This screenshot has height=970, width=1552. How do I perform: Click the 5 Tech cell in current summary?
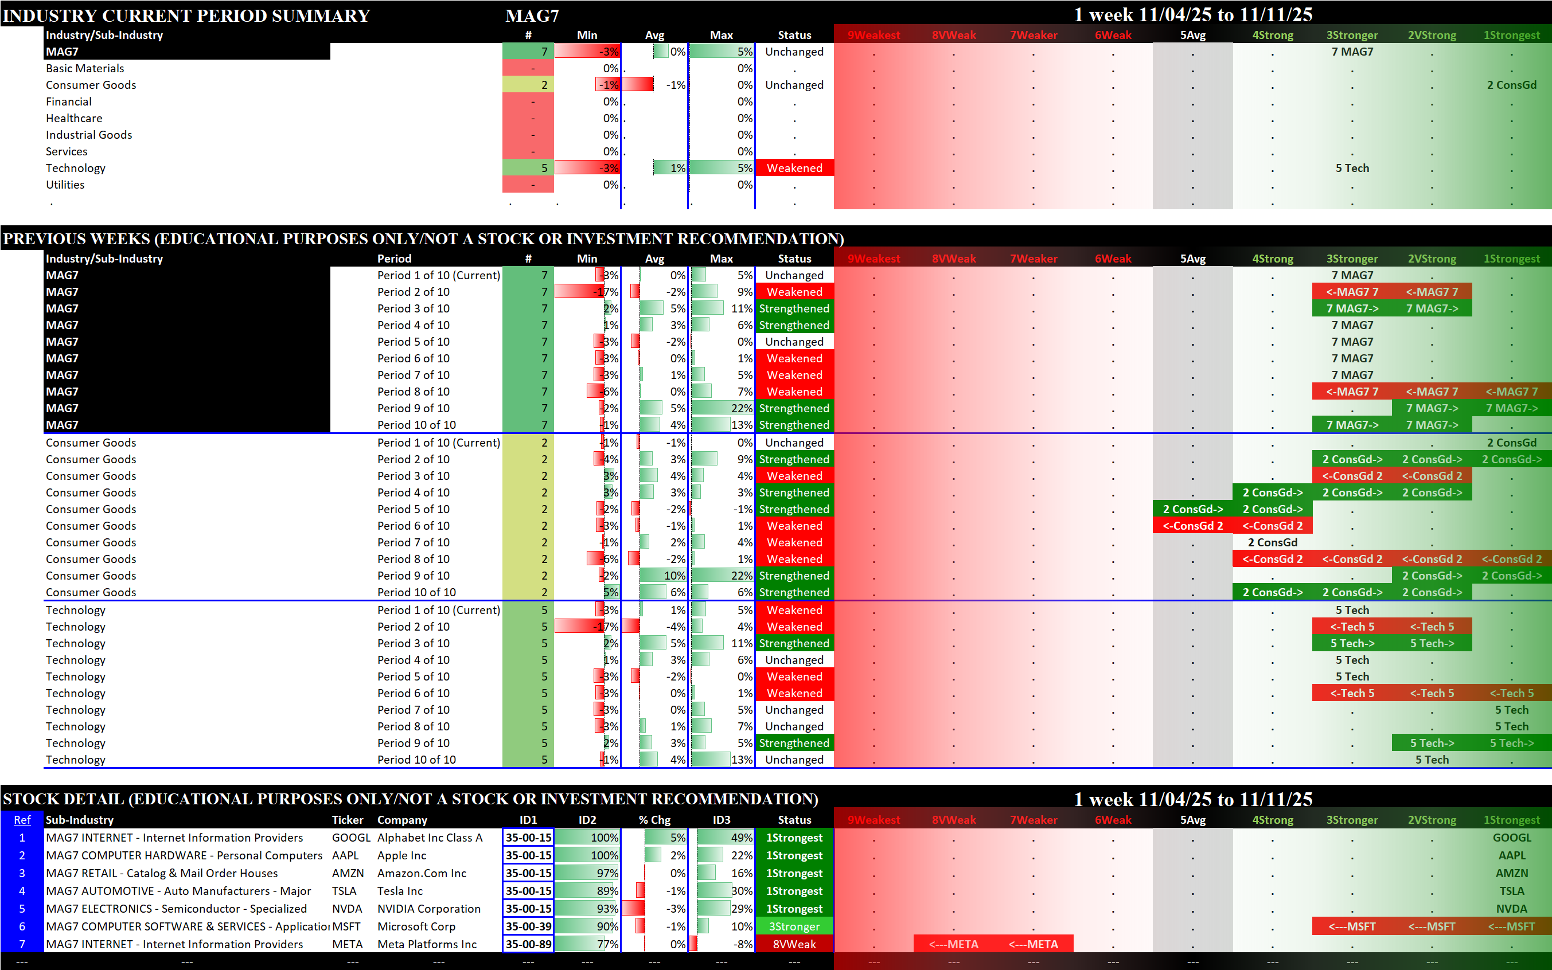[1352, 168]
